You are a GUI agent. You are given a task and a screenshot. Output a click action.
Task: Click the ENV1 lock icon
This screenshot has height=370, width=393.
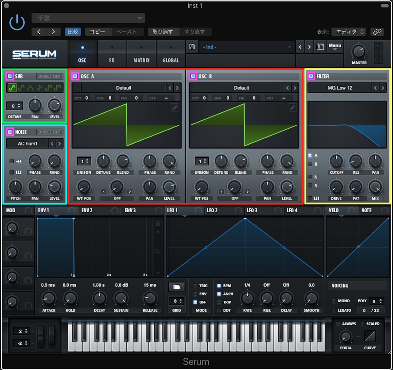(x=158, y=223)
